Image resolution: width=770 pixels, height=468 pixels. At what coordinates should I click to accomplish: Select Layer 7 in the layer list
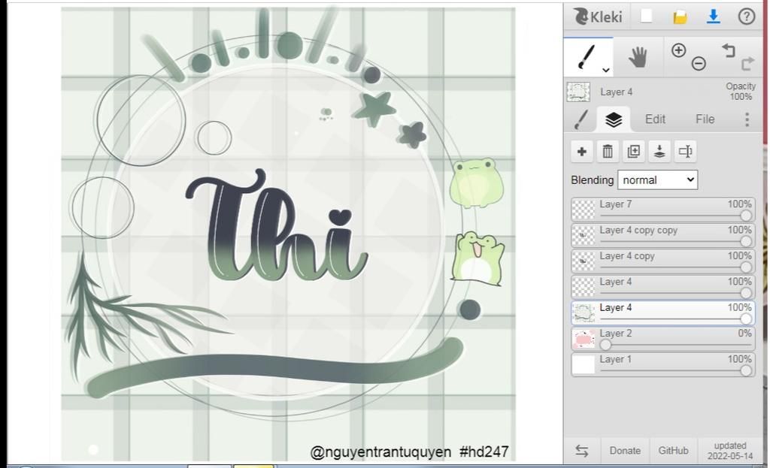[662, 210]
